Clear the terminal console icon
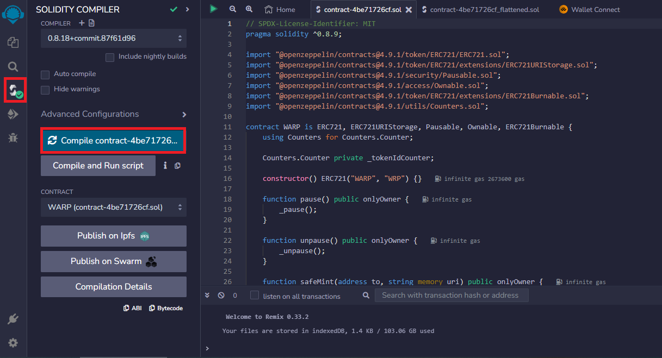Image resolution: width=662 pixels, height=358 pixels. point(221,296)
